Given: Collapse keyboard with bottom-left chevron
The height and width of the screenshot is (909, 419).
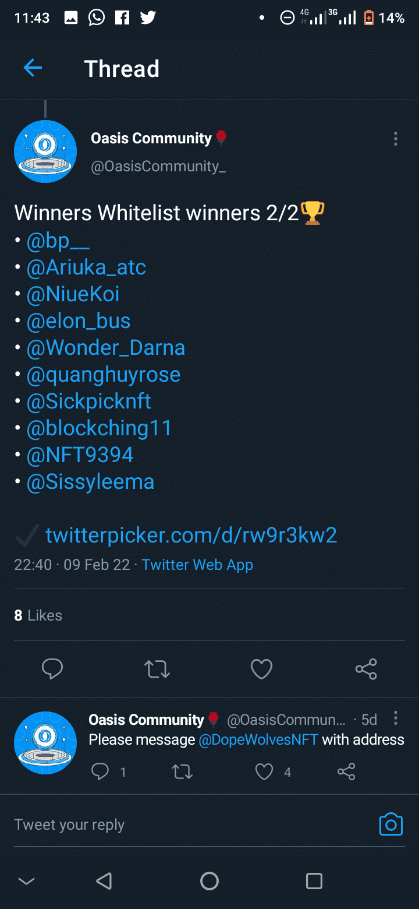Looking at the screenshot, I should pyautogui.click(x=26, y=881).
